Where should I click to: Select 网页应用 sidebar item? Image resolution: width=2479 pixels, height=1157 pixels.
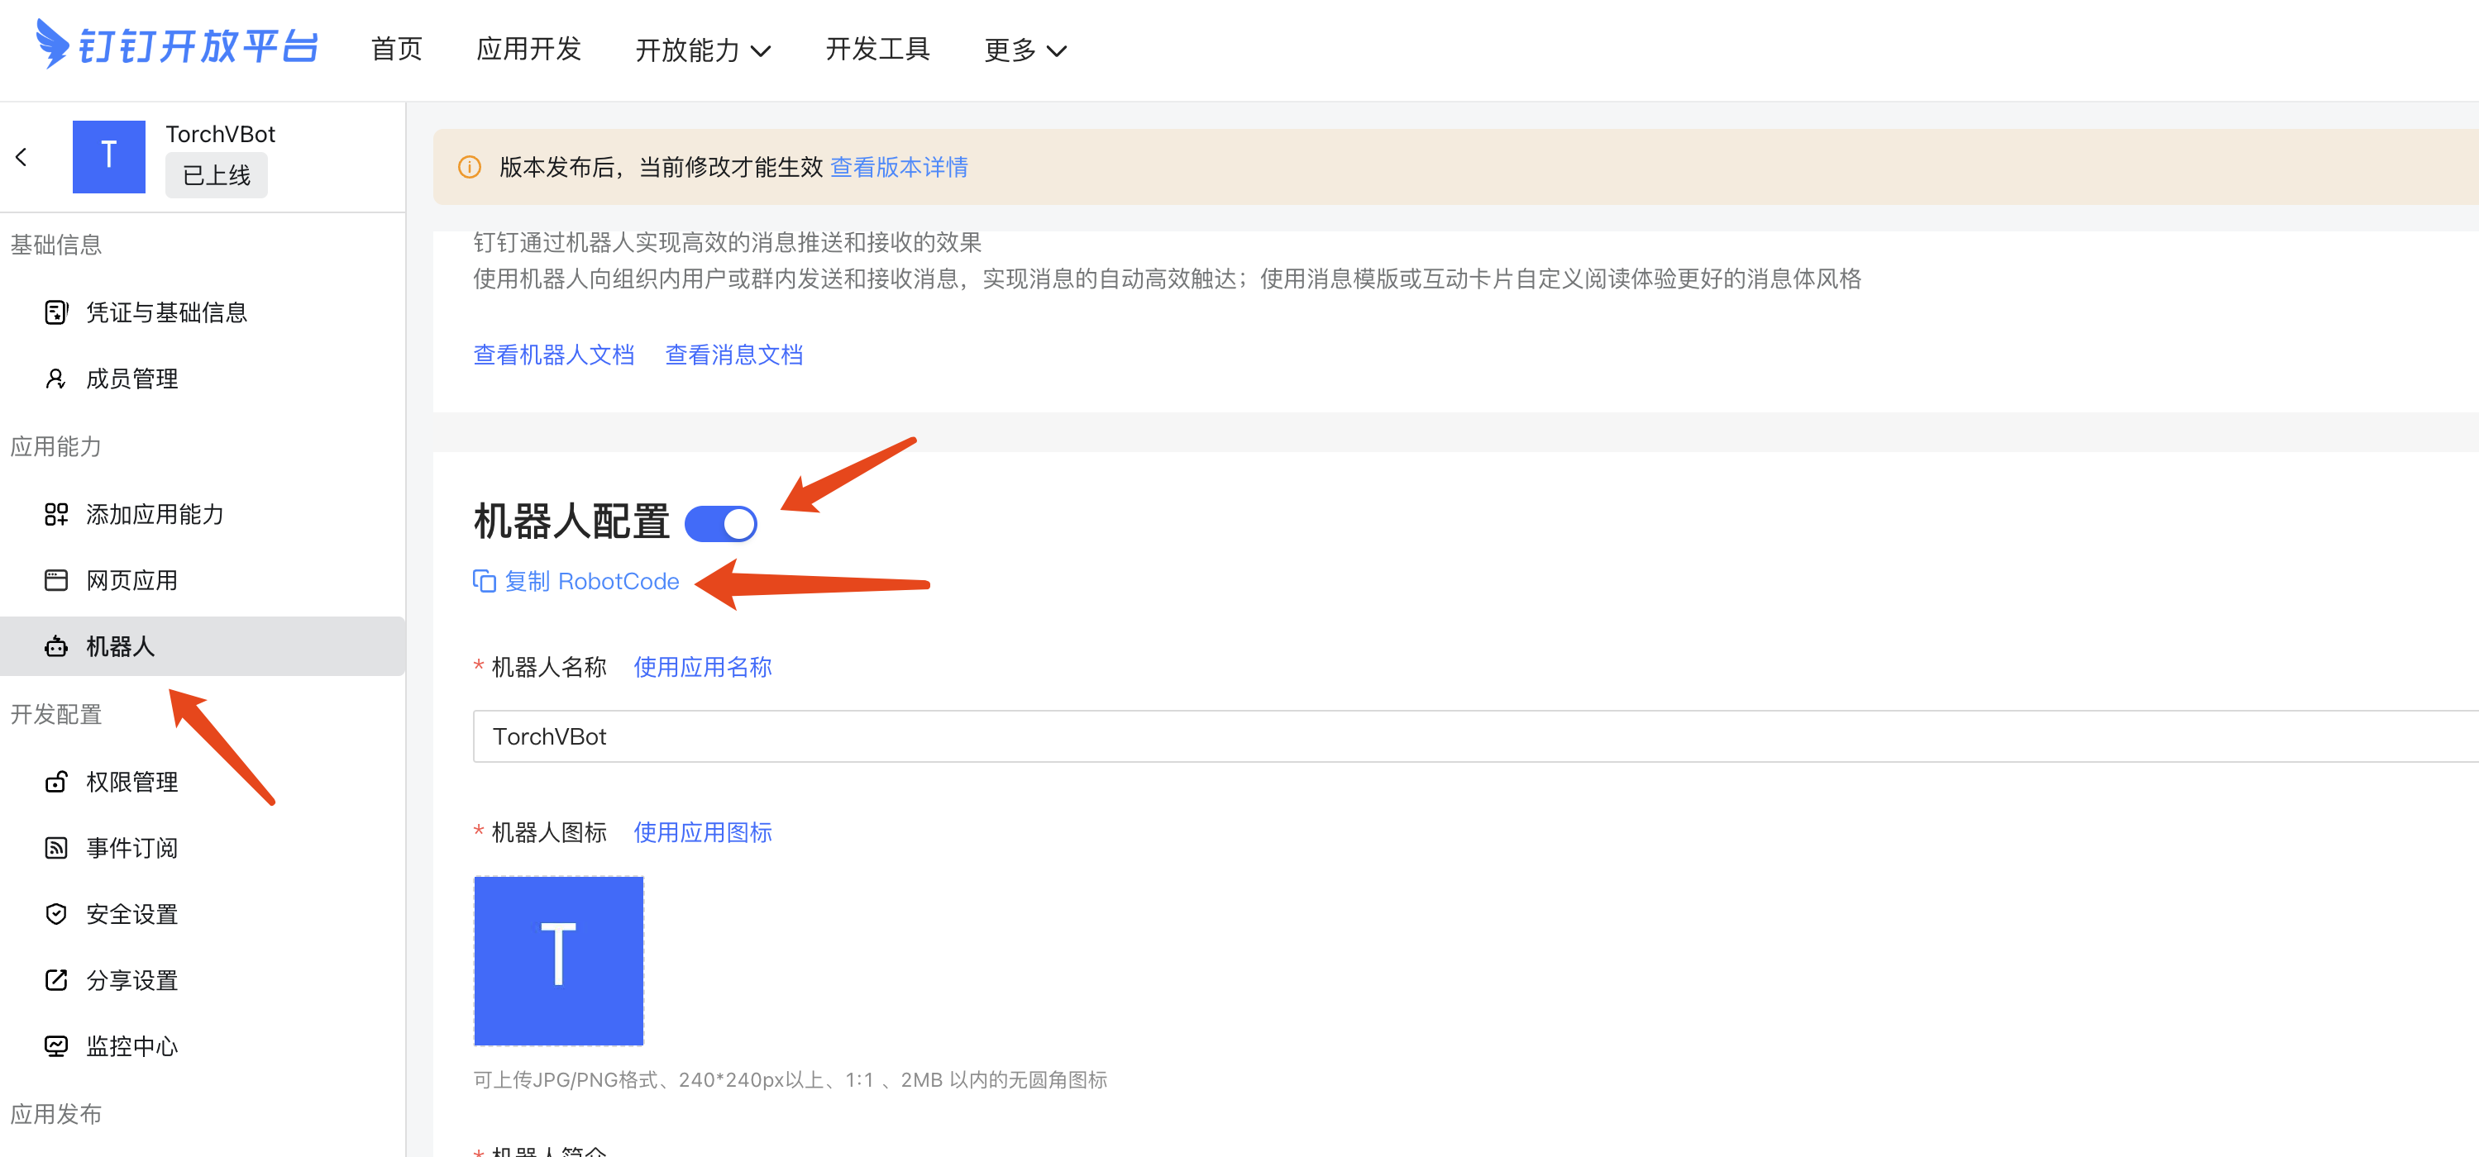coord(202,580)
